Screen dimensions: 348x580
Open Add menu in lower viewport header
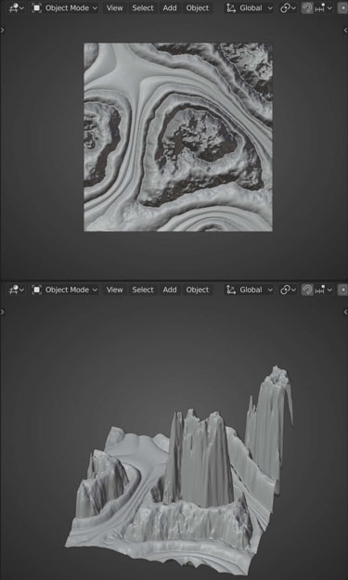click(170, 290)
